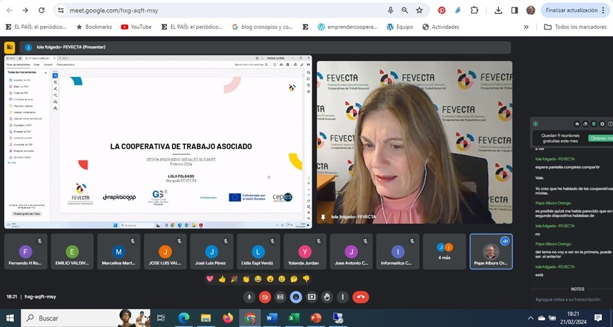Select Fernando H participant tile
This screenshot has width=613, height=327.
click(x=26, y=251)
